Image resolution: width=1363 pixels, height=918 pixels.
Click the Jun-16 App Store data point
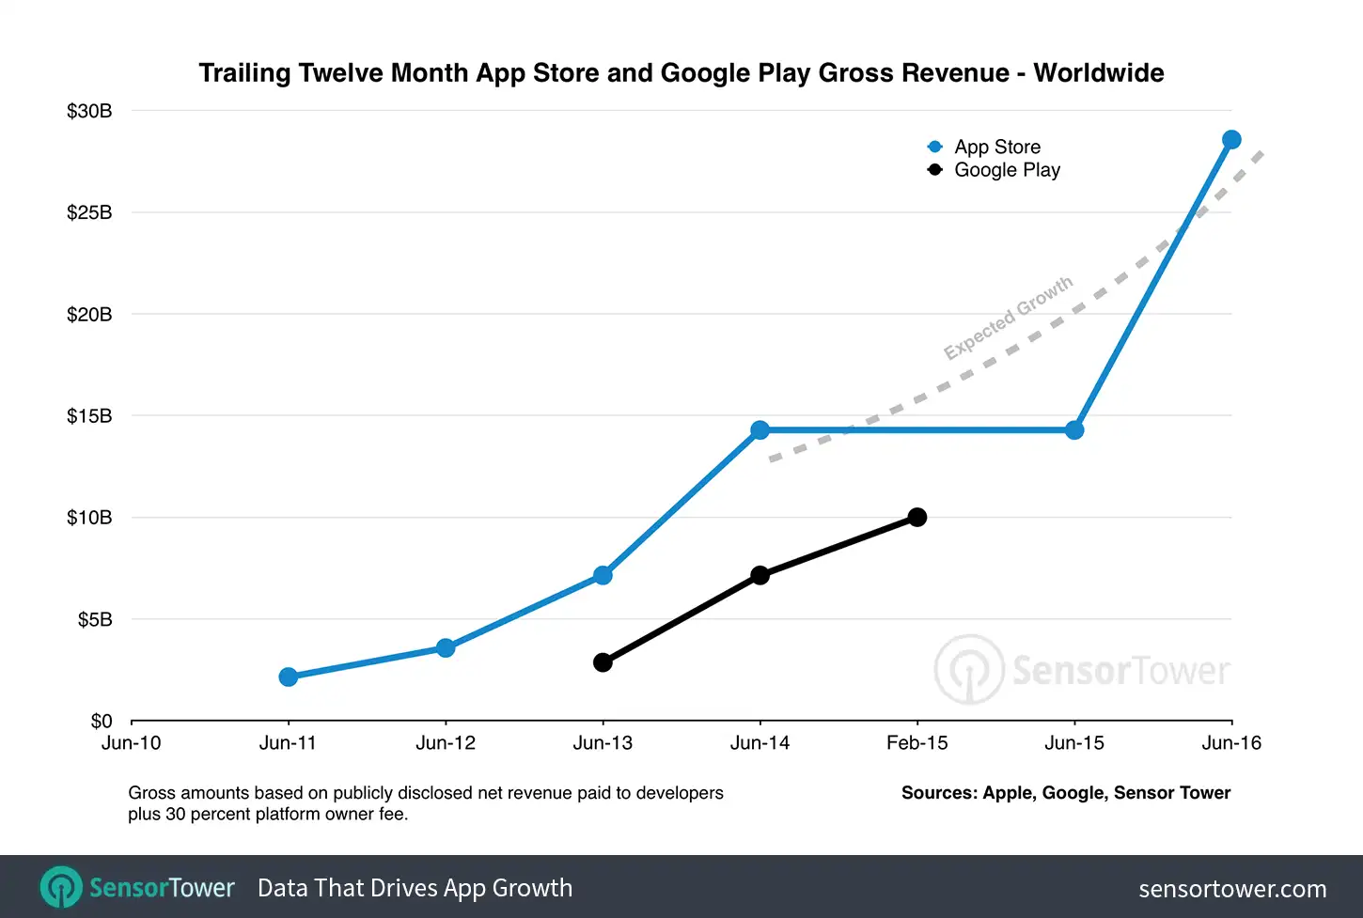click(1231, 139)
